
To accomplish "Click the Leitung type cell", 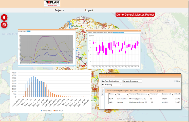I will point(120,102).
